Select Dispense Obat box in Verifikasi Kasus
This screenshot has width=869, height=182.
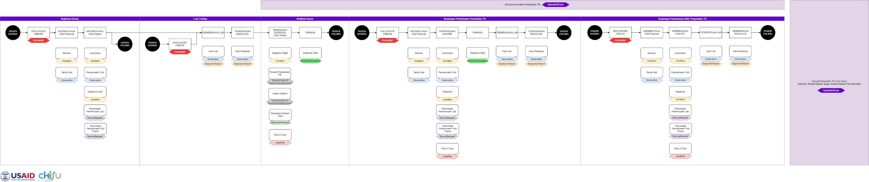click(310, 53)
